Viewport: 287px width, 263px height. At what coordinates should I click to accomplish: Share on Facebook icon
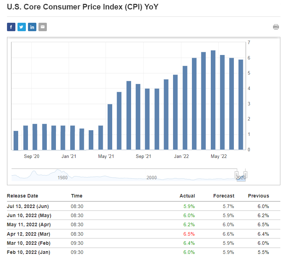(11, 27)
